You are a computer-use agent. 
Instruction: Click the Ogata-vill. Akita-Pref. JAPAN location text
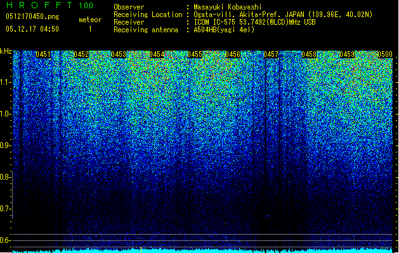click(283, 15)
